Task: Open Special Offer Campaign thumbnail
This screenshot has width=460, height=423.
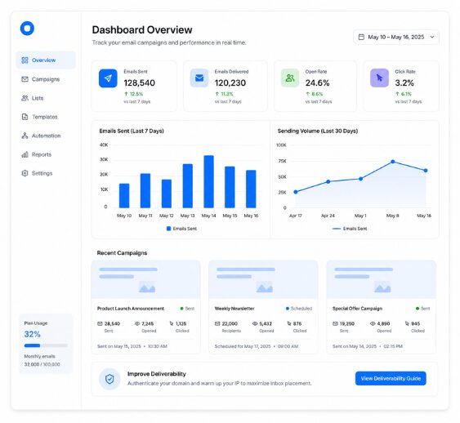Action: (x=382, y=280)
